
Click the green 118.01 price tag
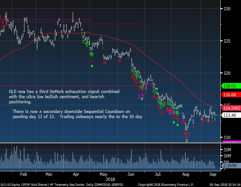[x=231, y=86]
